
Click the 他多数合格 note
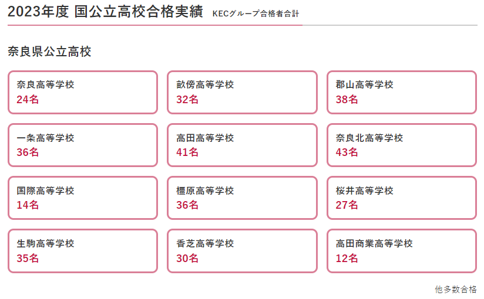pos(456,290)
